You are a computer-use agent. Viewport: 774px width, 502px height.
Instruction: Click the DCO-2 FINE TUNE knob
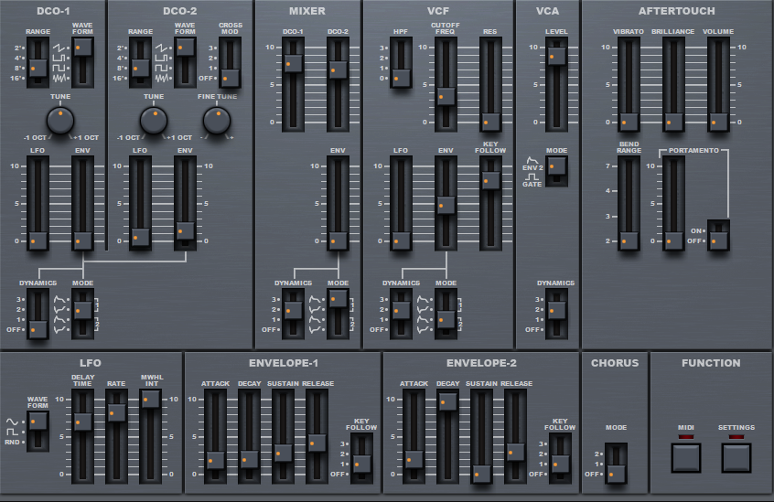[217, 121]
